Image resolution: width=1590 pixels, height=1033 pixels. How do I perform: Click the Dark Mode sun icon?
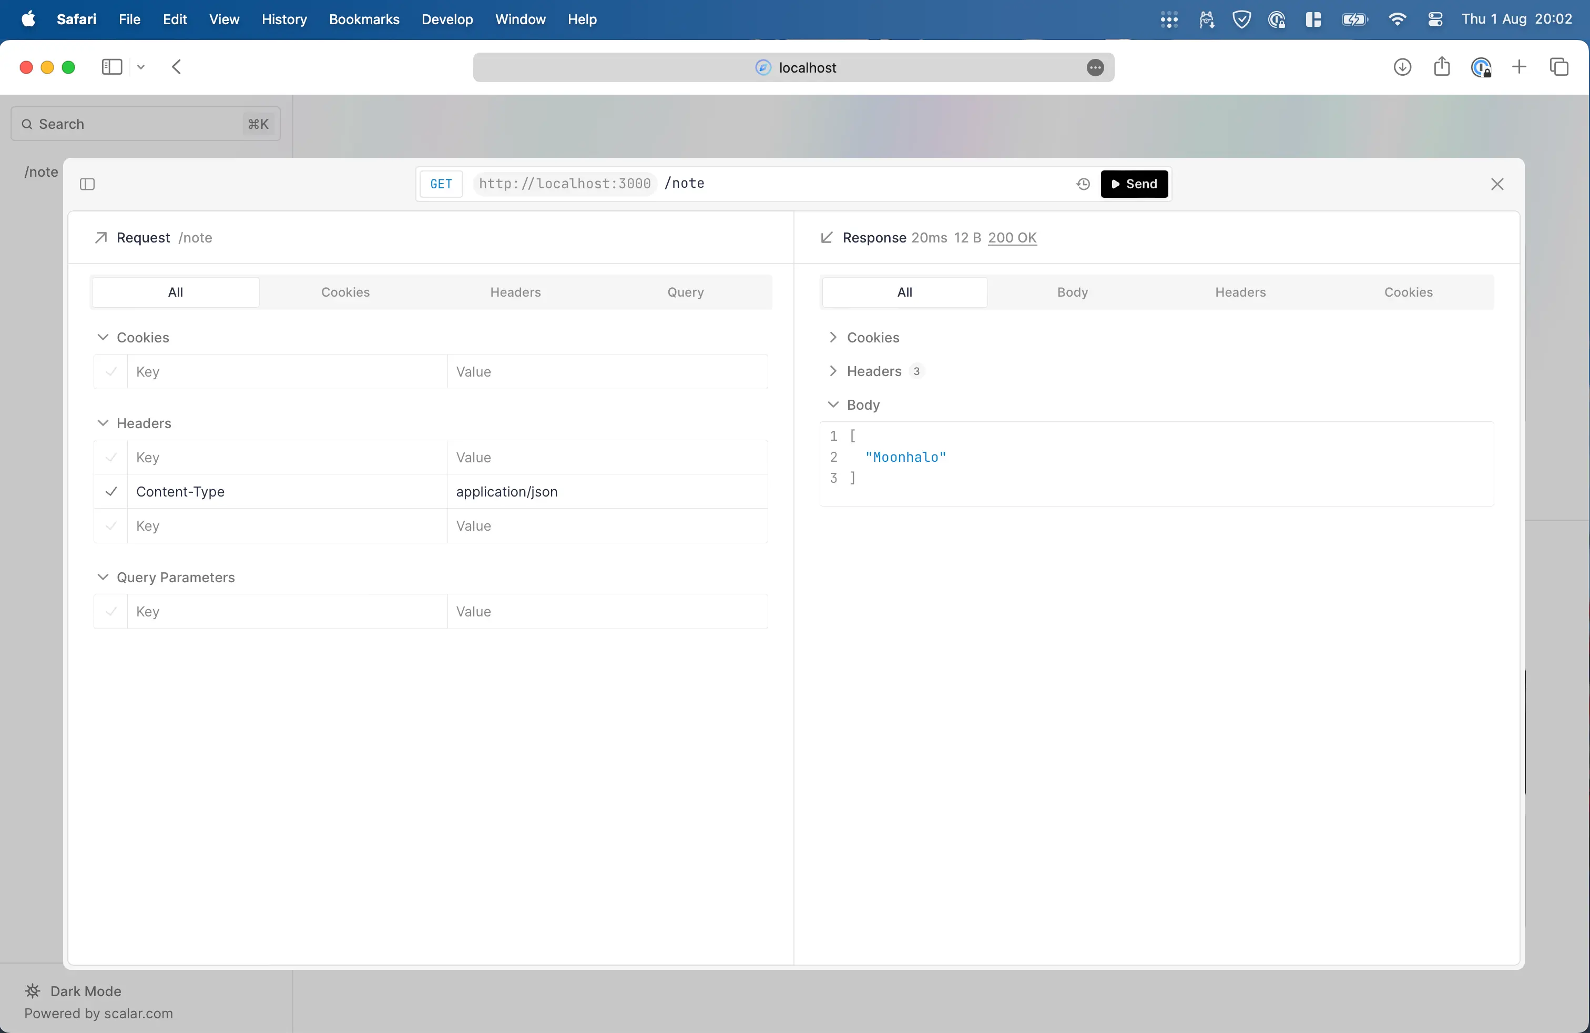point(33,991)
